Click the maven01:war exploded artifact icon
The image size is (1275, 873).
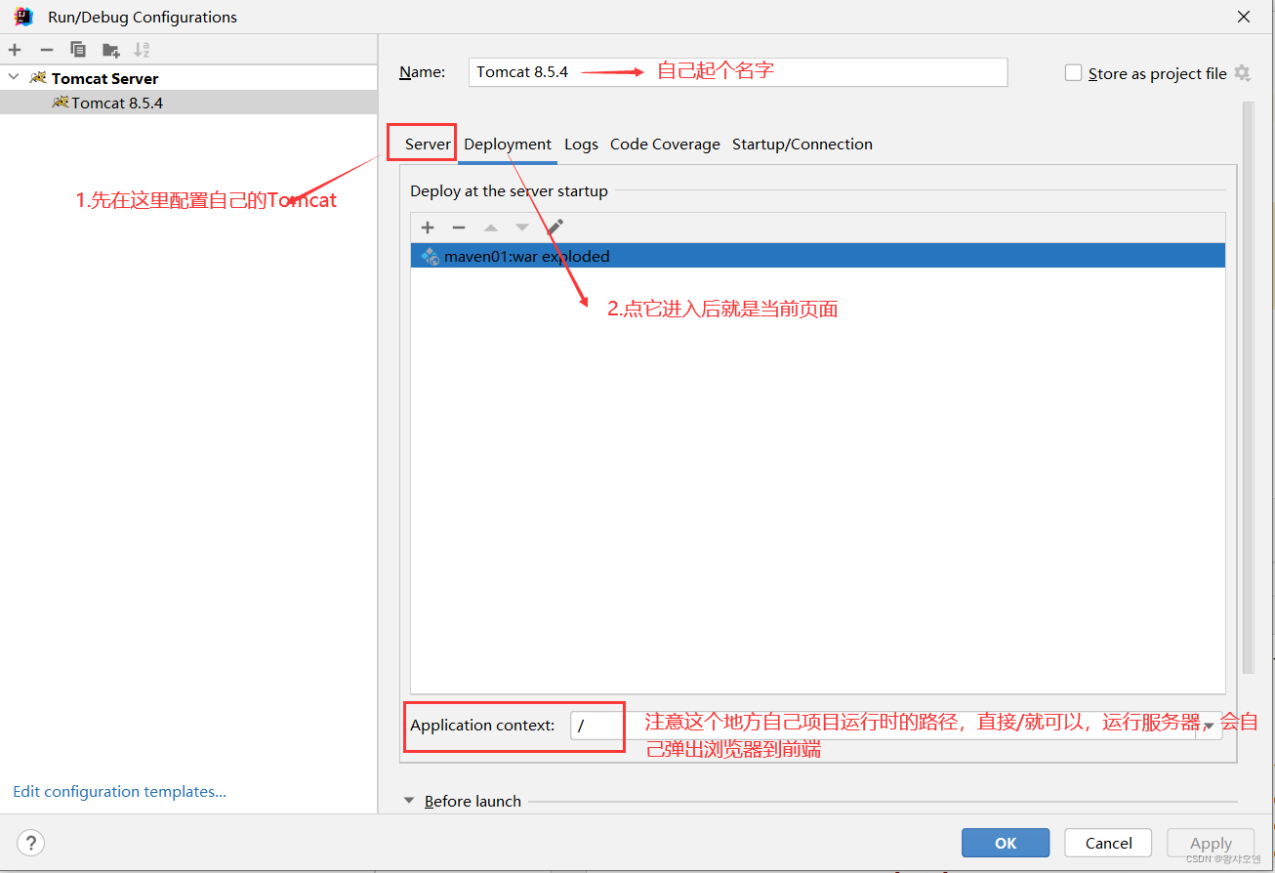tap(430, 257)
